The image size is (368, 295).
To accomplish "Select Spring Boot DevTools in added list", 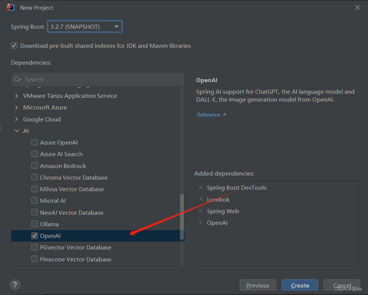I will pyautogui.click(x=236, y=187).
